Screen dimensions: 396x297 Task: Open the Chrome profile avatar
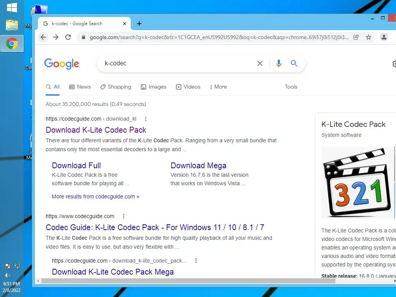pyautogui.click(x=384, y=38)
